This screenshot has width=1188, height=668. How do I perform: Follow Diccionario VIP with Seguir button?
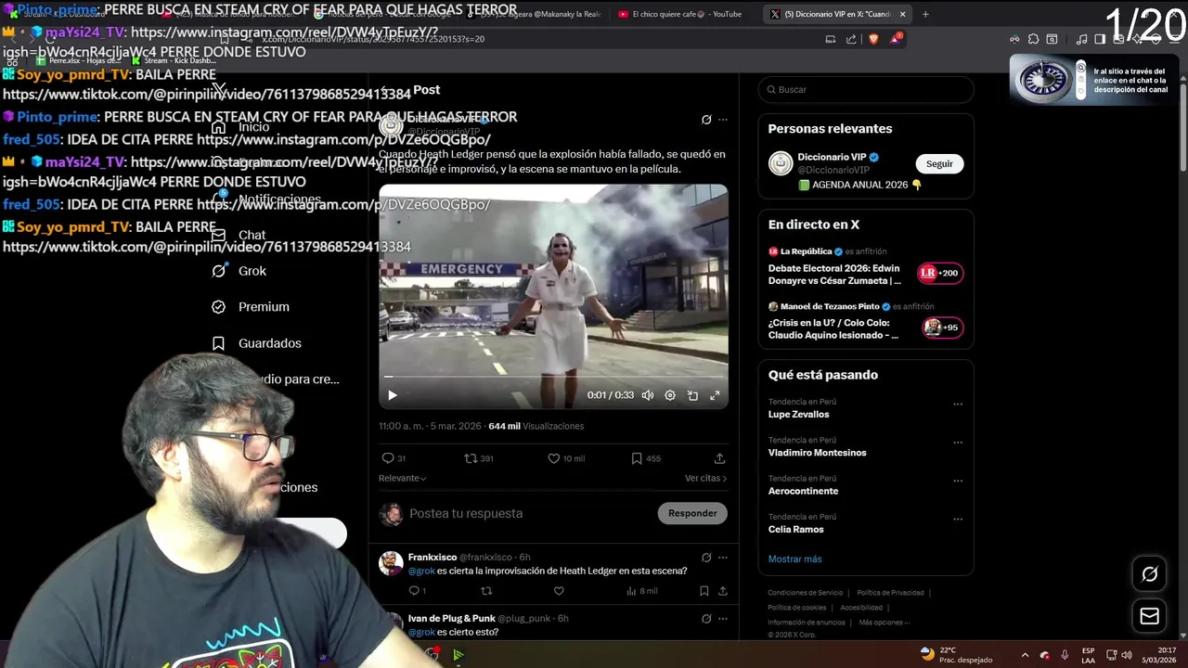point(939,164)
